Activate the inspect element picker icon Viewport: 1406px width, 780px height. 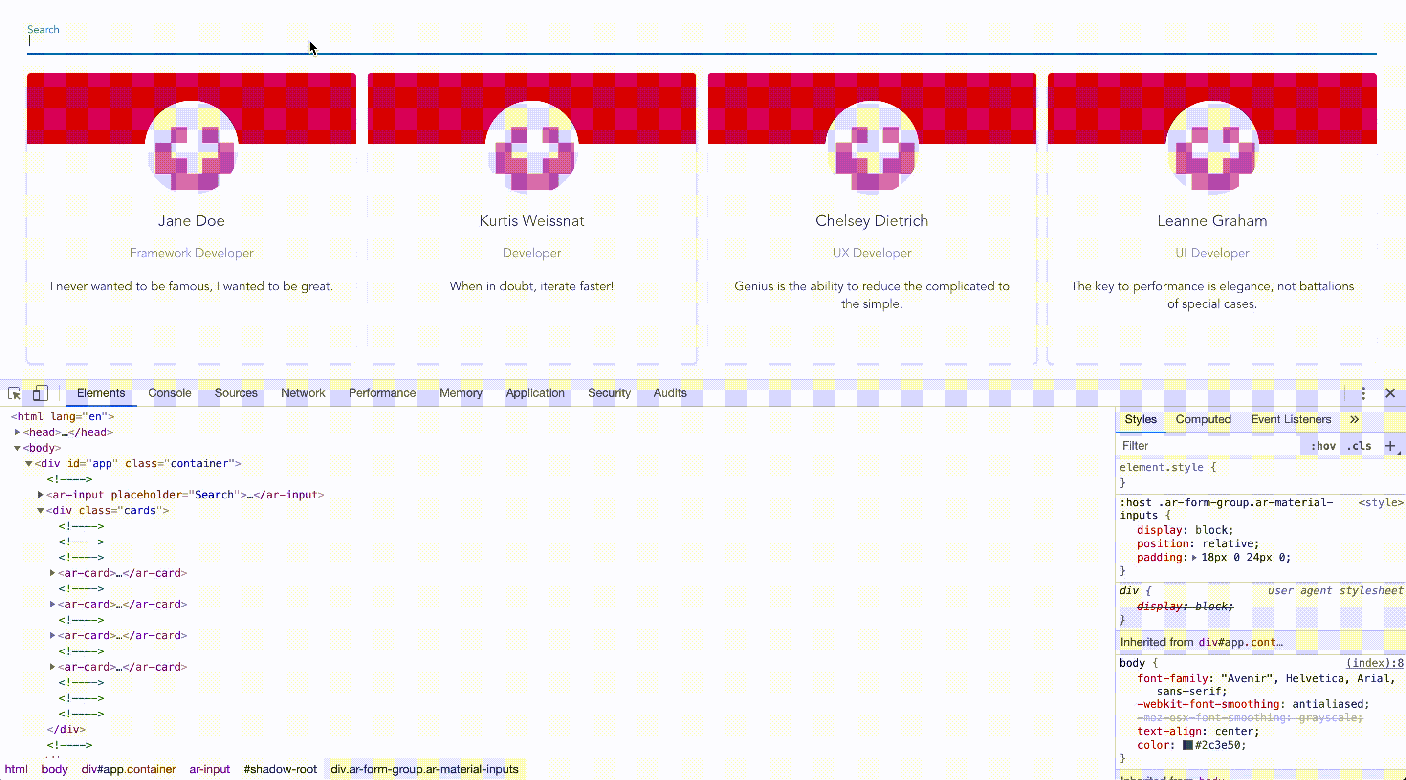click(14, 393)
